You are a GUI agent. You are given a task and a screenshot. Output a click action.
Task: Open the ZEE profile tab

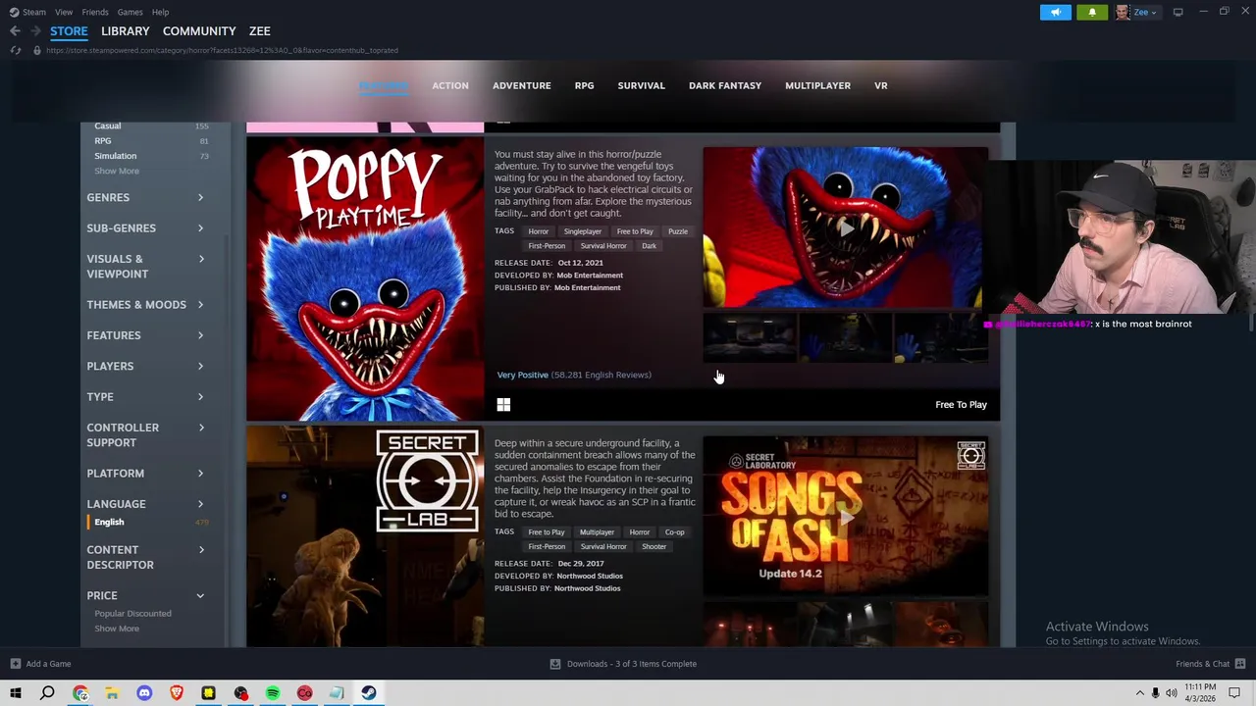pos(259,31)
